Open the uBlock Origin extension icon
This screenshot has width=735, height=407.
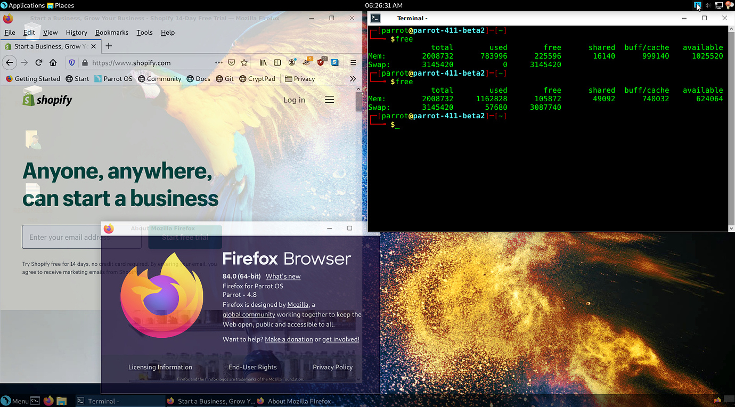[321, 62]
